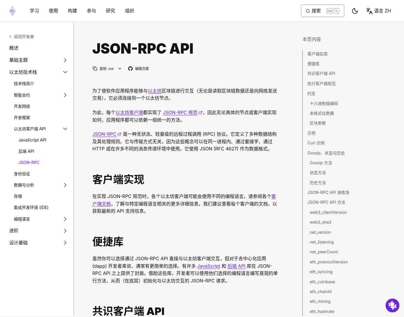Open the 搜索 search box
The height and width of the screenshot is (317, 404).
[323, 11]
